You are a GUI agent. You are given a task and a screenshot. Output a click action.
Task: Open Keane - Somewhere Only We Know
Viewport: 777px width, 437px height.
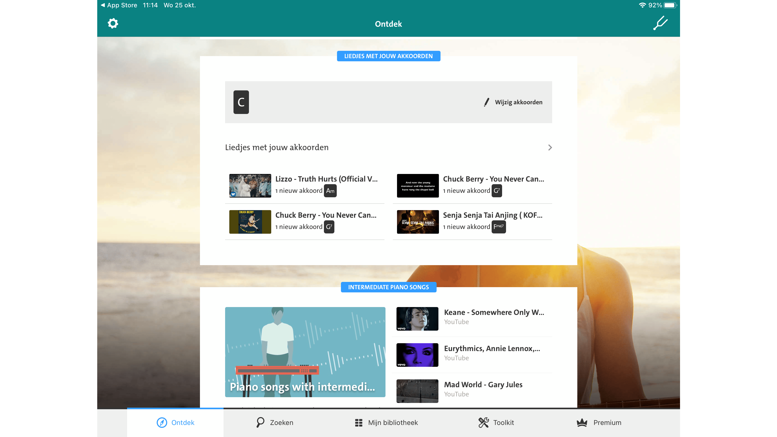[x=494, y=313]
